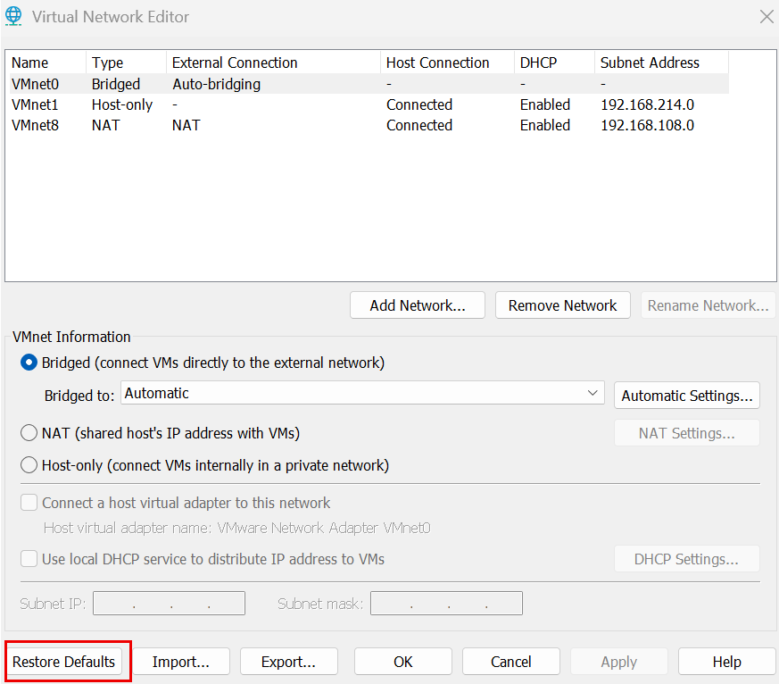Click the Host virtual adapter name text
779x684 pixels.
[x=237, y=528]
